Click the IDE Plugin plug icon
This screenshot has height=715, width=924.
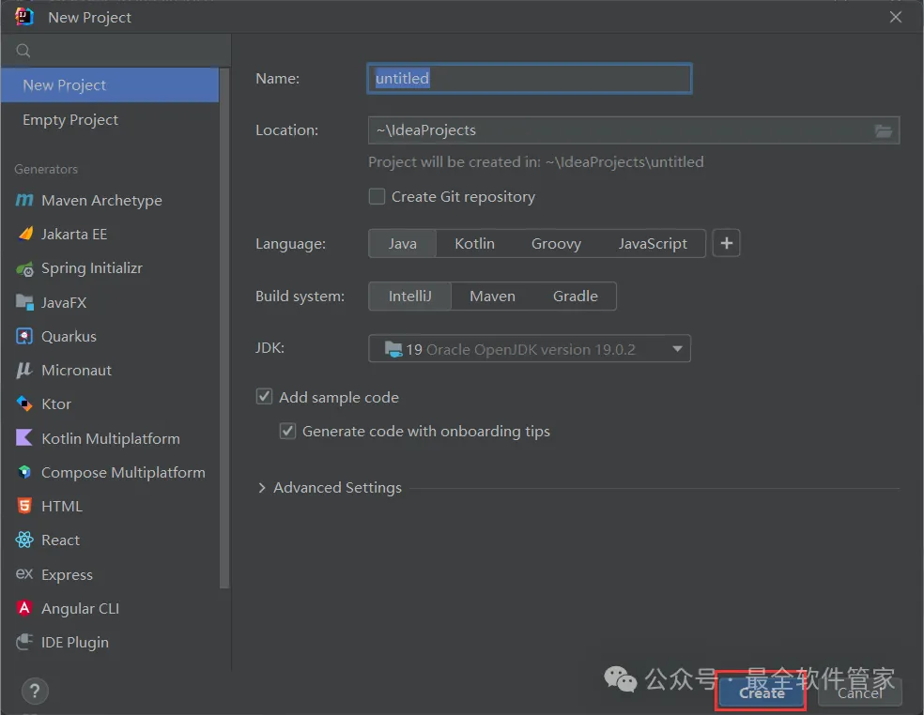tap(24, 642)
